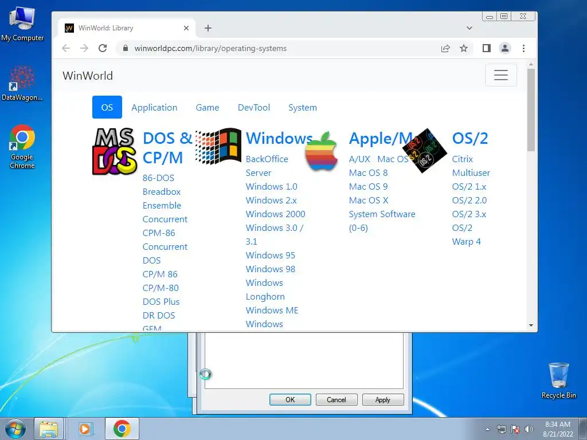Click the rainbow Apple logo image
Image resolution: width=587 pixels, height=440 pixels.
coord(321,151)
